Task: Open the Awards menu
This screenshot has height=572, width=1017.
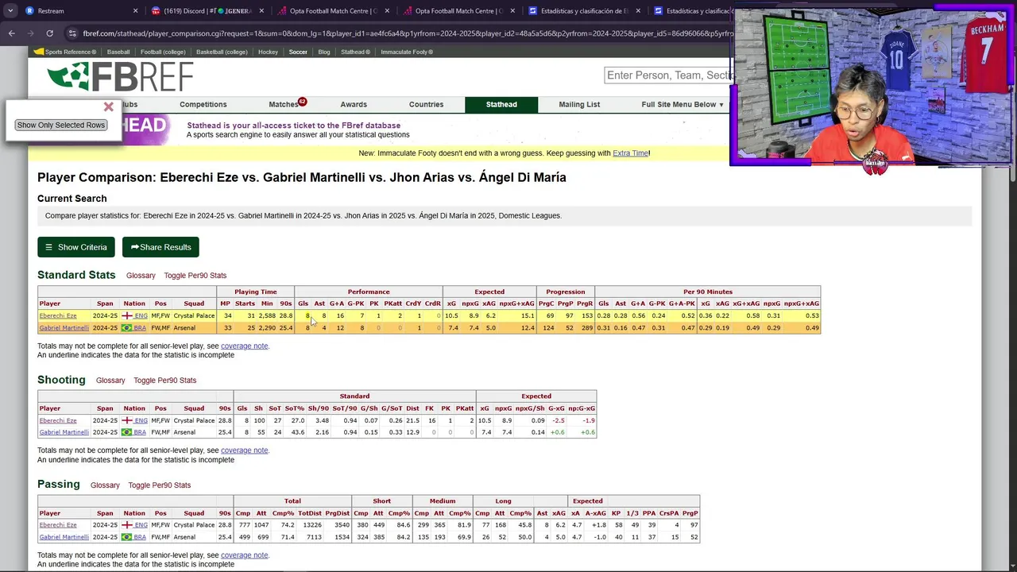Action: 354,104
